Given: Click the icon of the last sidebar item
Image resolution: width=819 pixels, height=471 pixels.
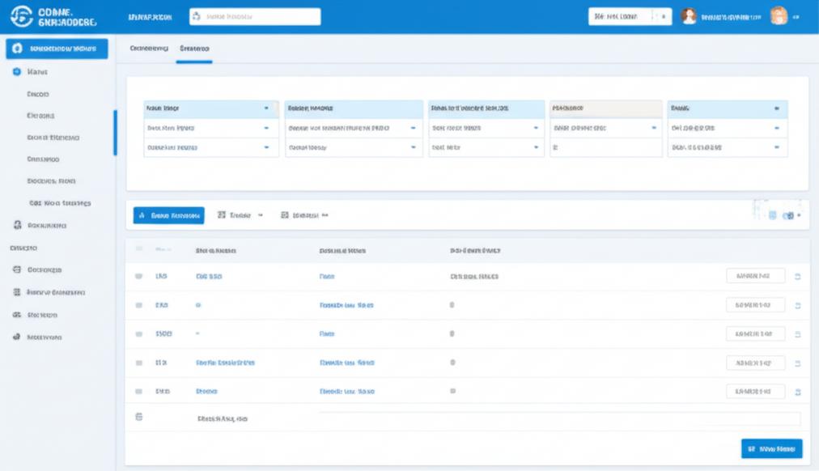Looking at the screenshot, I should pyautogui.click(x=16, y=337).
